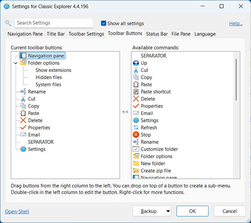Click the Folder options icon in available commands

(136, 156)
